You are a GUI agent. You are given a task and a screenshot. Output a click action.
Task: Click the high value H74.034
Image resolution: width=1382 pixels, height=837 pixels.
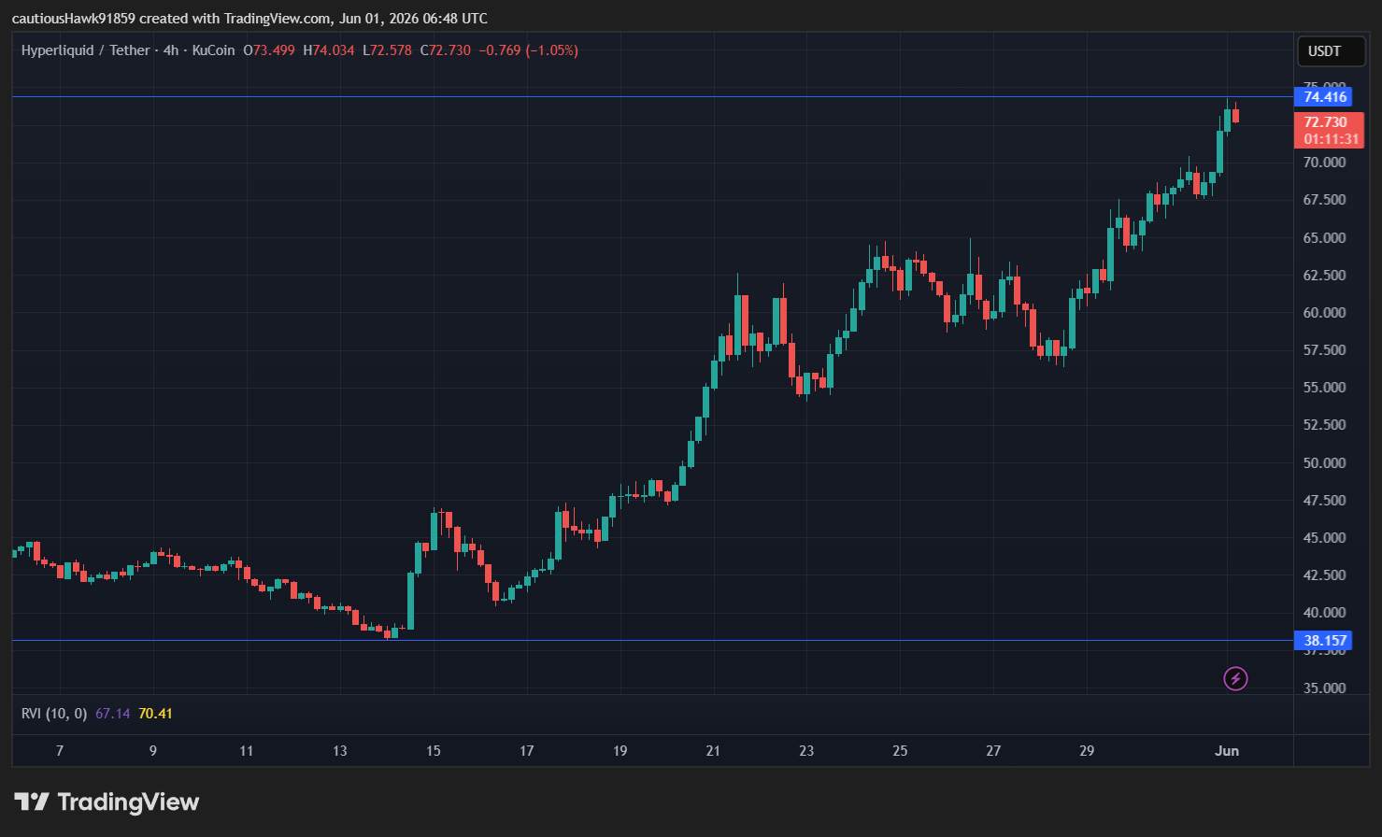[x=329, y=50]
